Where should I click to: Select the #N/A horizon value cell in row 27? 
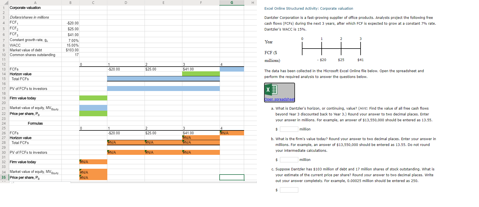tap(201, 138)
